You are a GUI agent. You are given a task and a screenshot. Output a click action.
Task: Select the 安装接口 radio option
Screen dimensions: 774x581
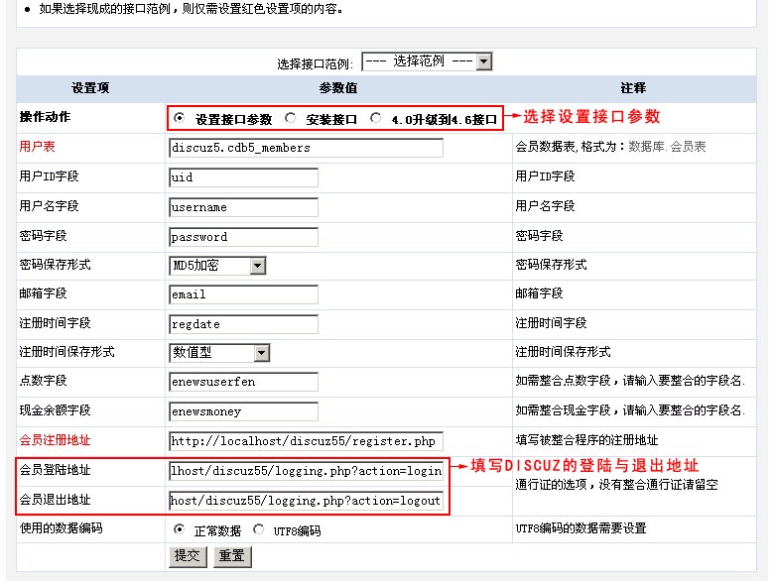click(291, 118)
